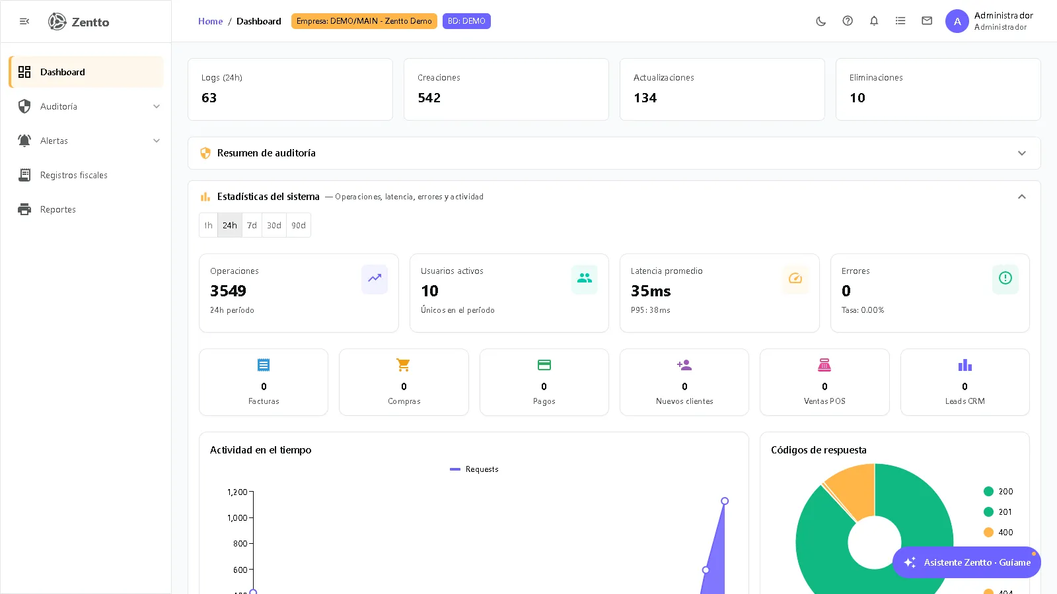
Task: Toggle the 201 response code legend
Action: [998, 511]
